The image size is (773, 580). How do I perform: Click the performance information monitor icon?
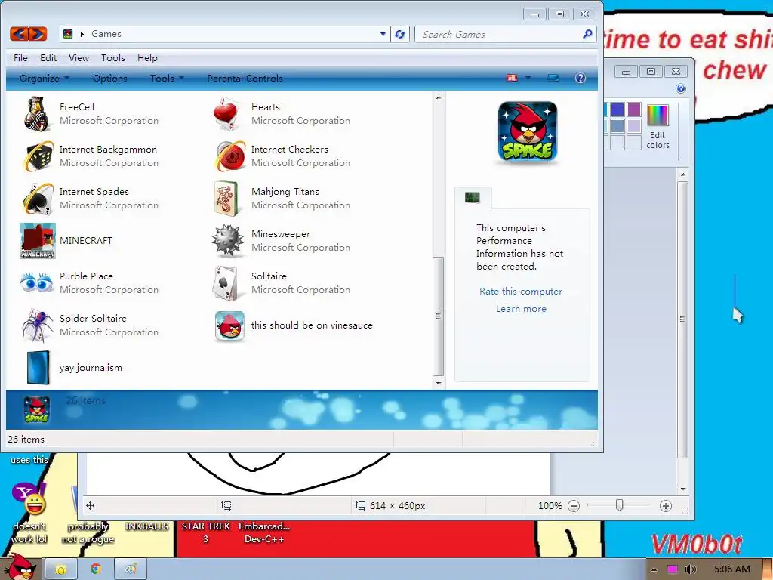tap(473, 197)
